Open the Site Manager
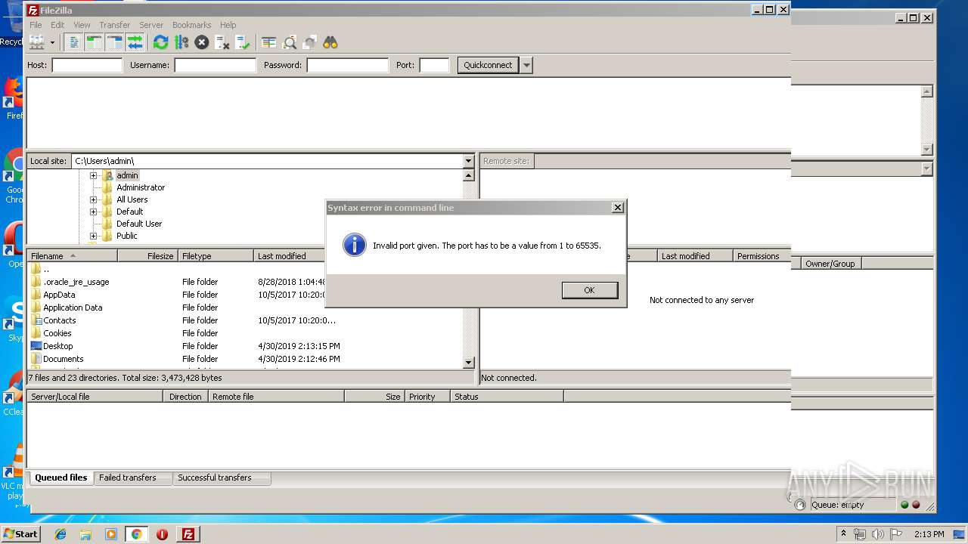The width and height of the screenshot is (968, 544). [x=36, y=42]
